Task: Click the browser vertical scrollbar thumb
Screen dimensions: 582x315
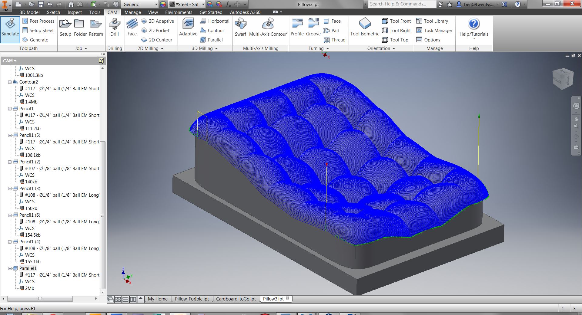Action: click(x=102, y=215)
